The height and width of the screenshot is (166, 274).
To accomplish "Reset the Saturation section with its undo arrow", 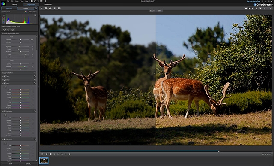I will pos(35,112).
